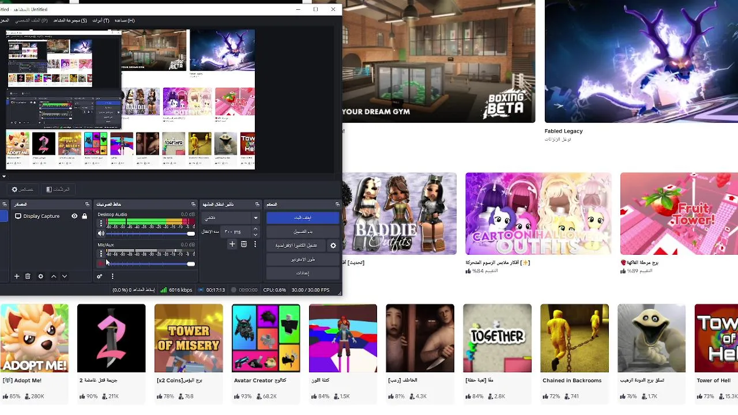Open source Properties button with gear

pyautogui.click(x=22, y=190)
